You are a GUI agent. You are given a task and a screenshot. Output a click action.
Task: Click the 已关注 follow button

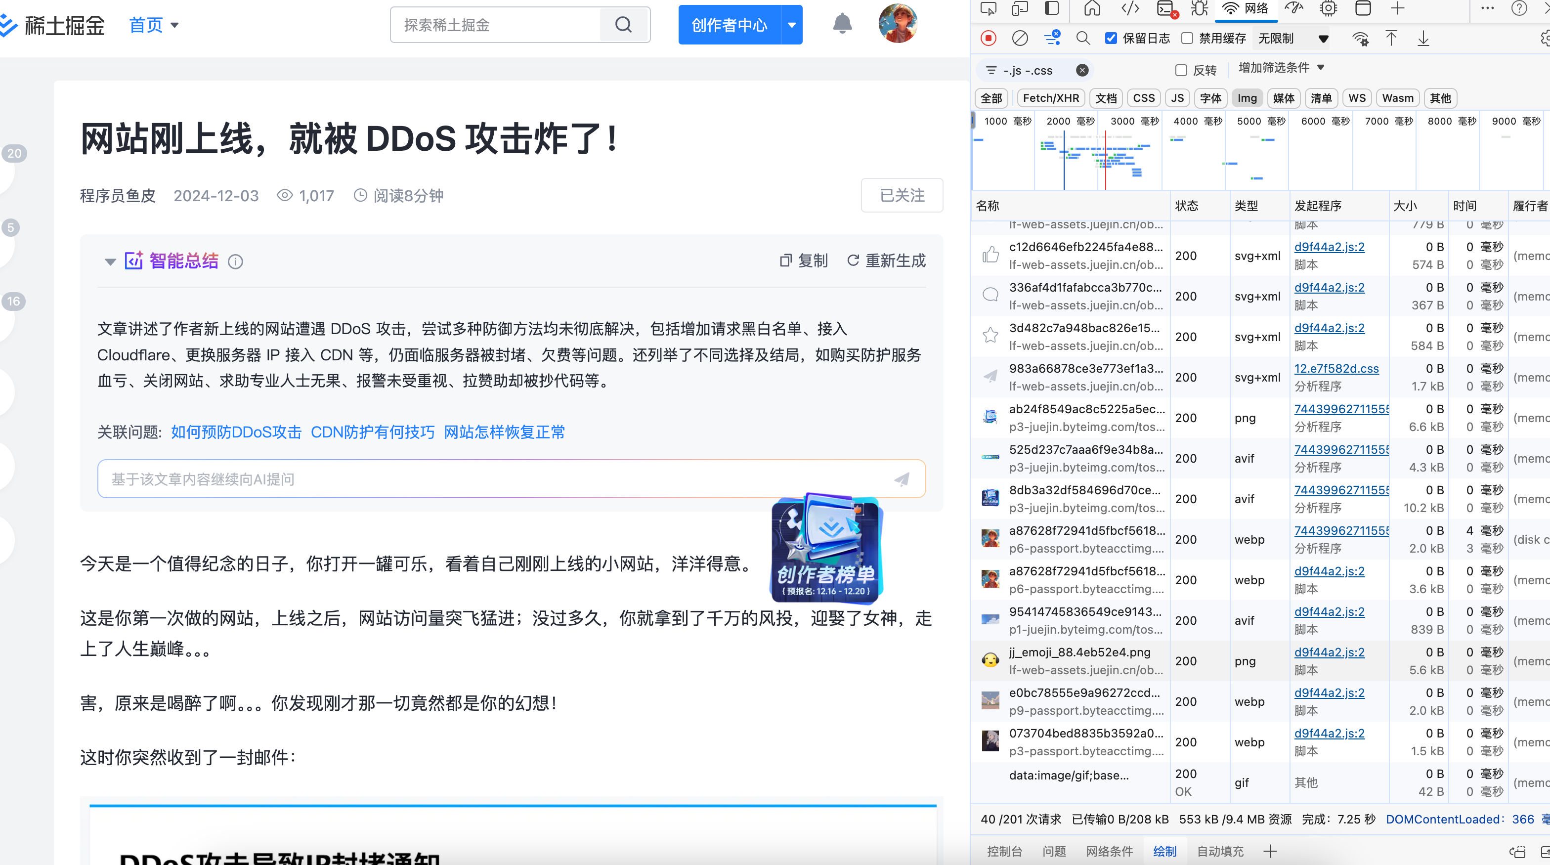[902, 196]
